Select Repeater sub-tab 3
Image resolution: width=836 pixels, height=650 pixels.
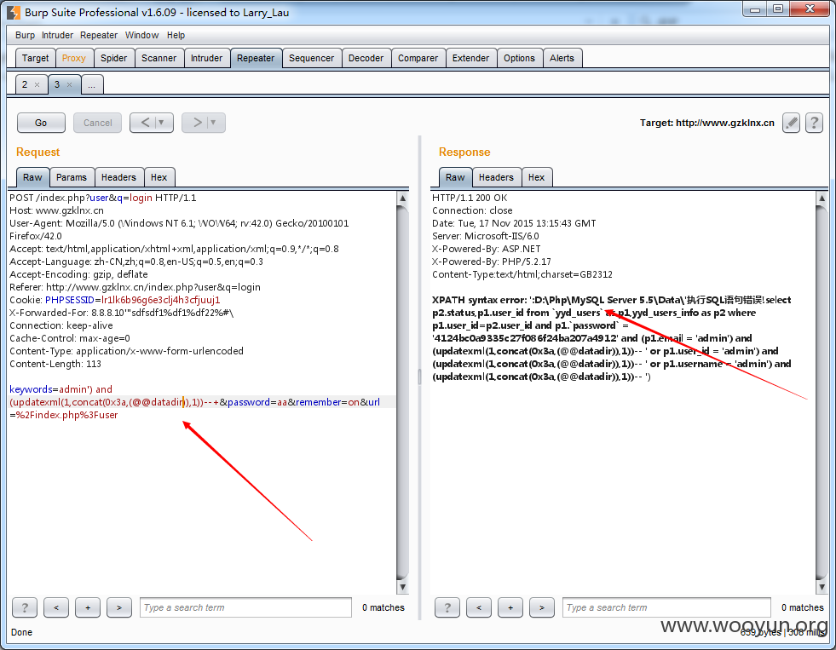point(56,84)
